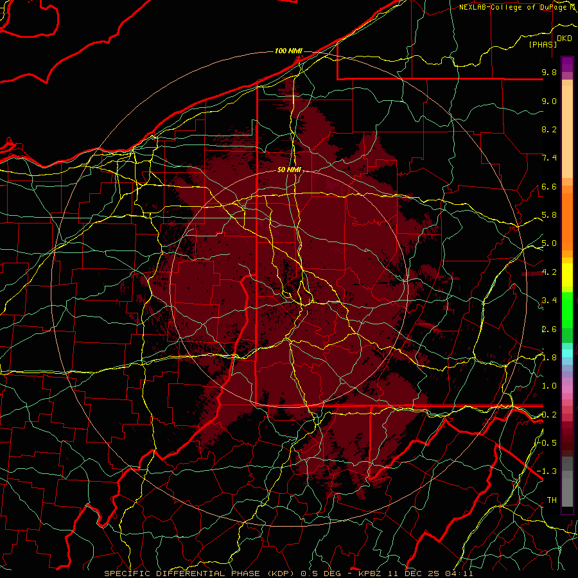Image resolution: width=578 pixels, height=578 pixels.
Task: Click the NEXLAB-College of DuPage credit text
Action: [x=518, y=7]
